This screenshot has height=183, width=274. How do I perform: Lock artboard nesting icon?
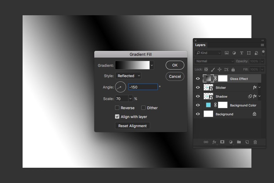coord(226,70)
